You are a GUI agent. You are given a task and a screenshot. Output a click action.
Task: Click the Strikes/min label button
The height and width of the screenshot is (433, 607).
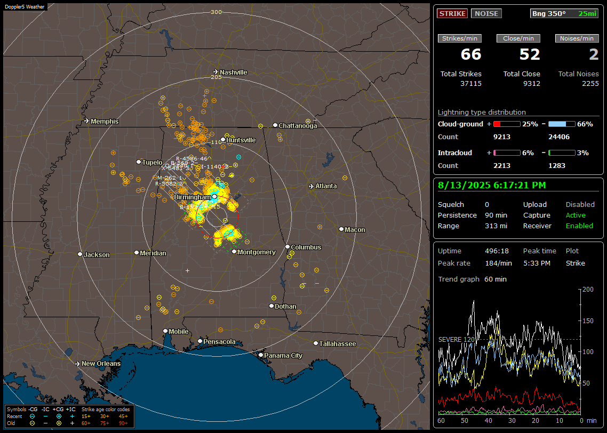point(459,38)
